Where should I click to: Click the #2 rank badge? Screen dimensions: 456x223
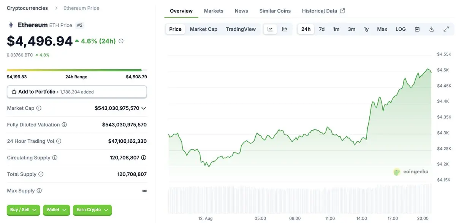(80, 25)
